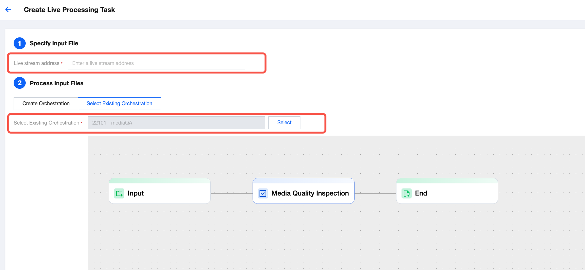Viewport: 585px width, 270px height.
Task: Click the connector between Media Quality Inspection and End
Action: point(375,193)
